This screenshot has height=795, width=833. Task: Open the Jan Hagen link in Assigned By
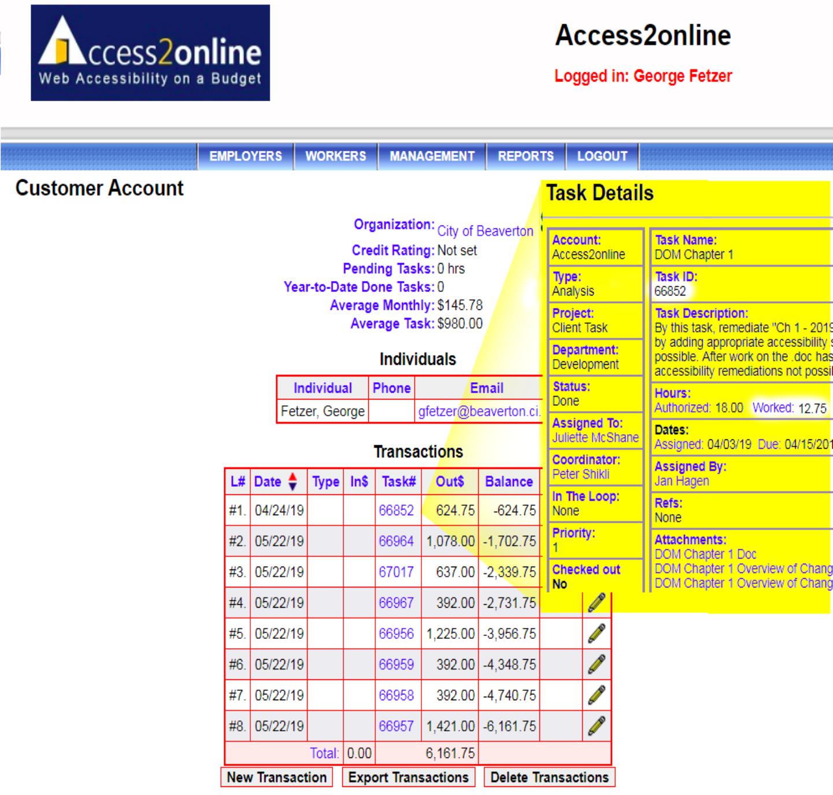(x=682, y=481)
